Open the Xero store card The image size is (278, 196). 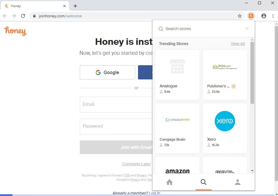coord(225,128)
